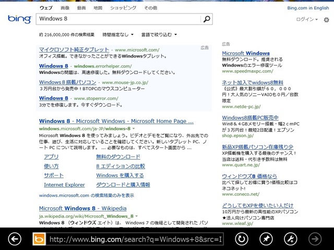Click the Bing logo

[x=20, y=19]
